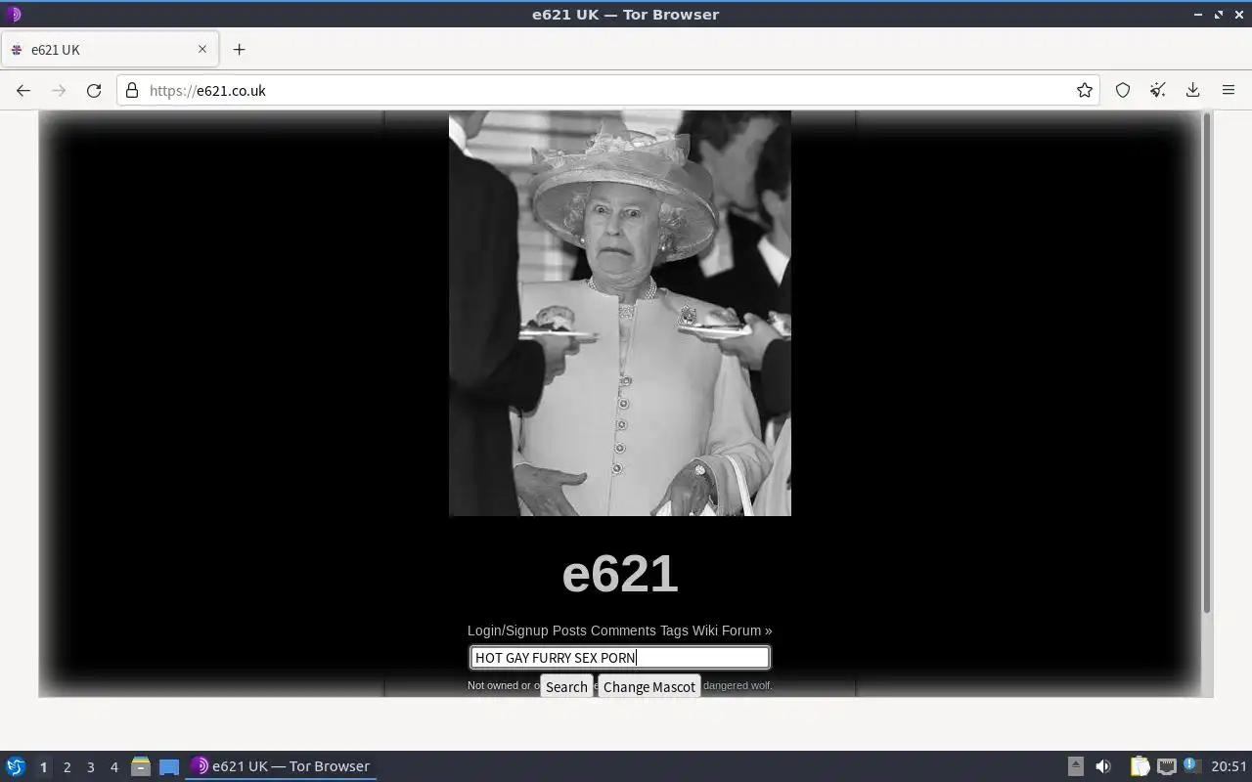The image size is (1252, 782).
Task: Open a new tab with plus
Action: pyautogui.click(x=239, y=49)
